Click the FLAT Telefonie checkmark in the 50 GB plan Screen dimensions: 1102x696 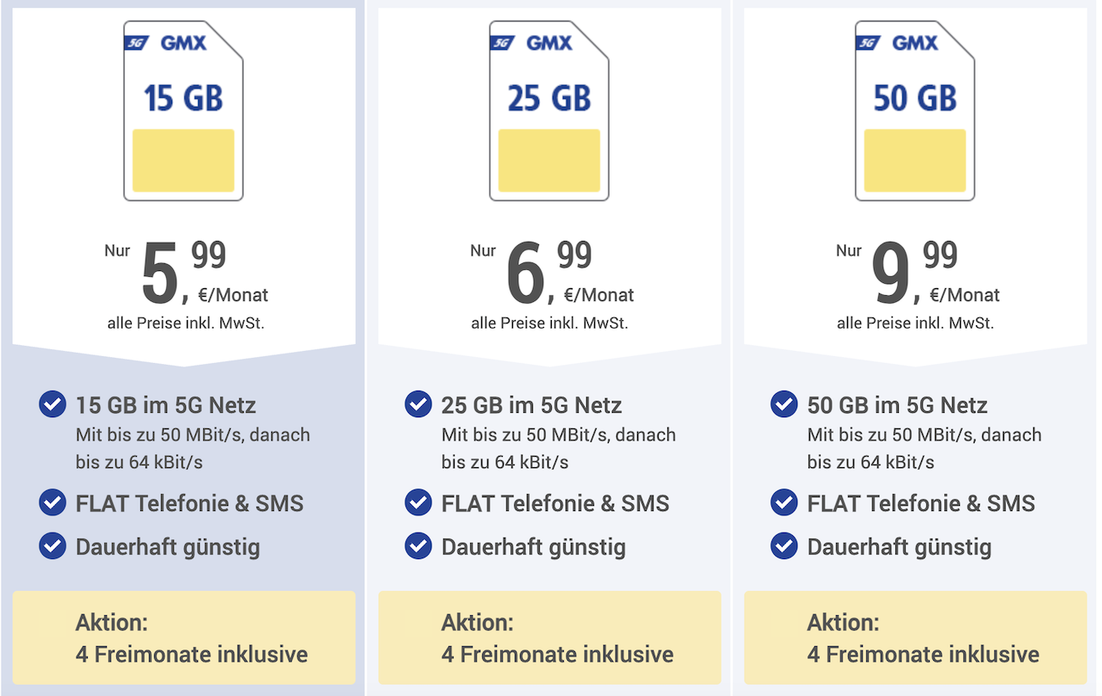(x=784, y=502)
